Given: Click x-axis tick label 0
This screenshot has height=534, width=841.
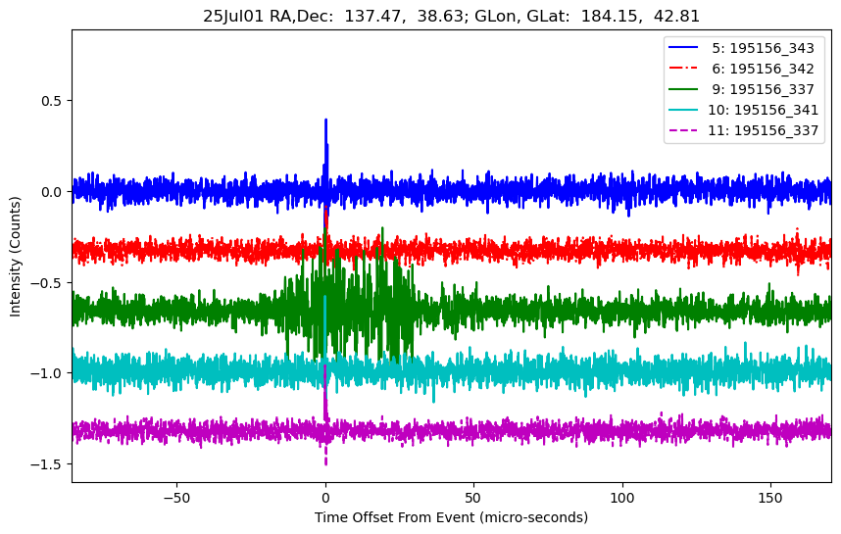Looking at the screenshot, I should [325, 498].
